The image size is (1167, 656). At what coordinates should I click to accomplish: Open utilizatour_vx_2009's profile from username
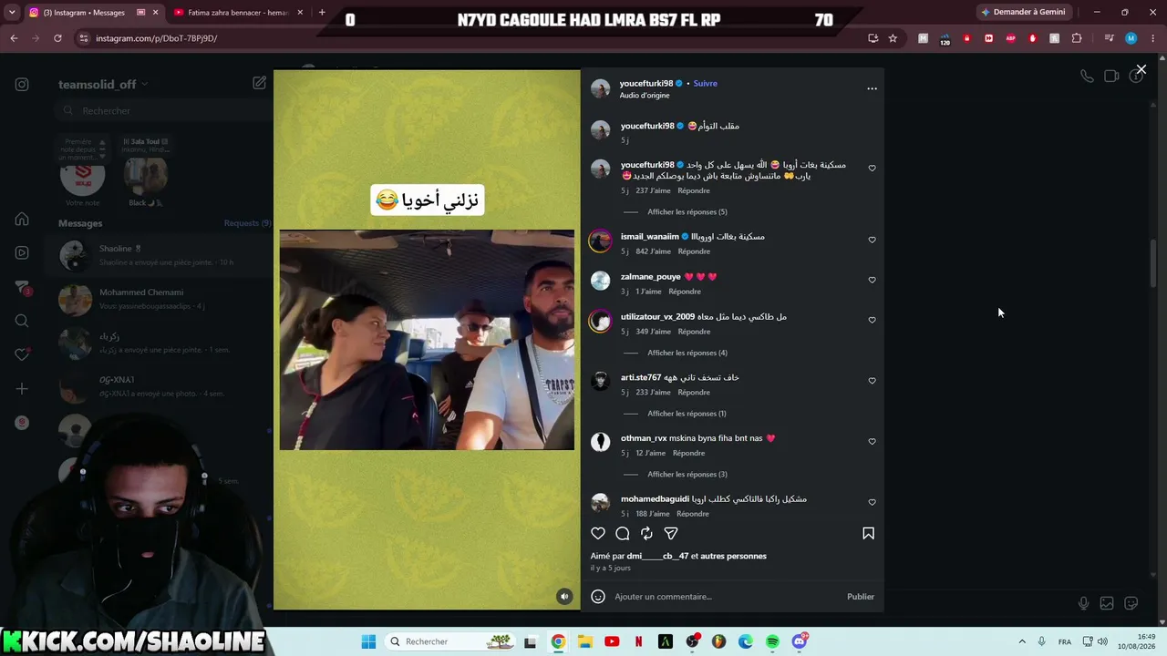point(657,317)
